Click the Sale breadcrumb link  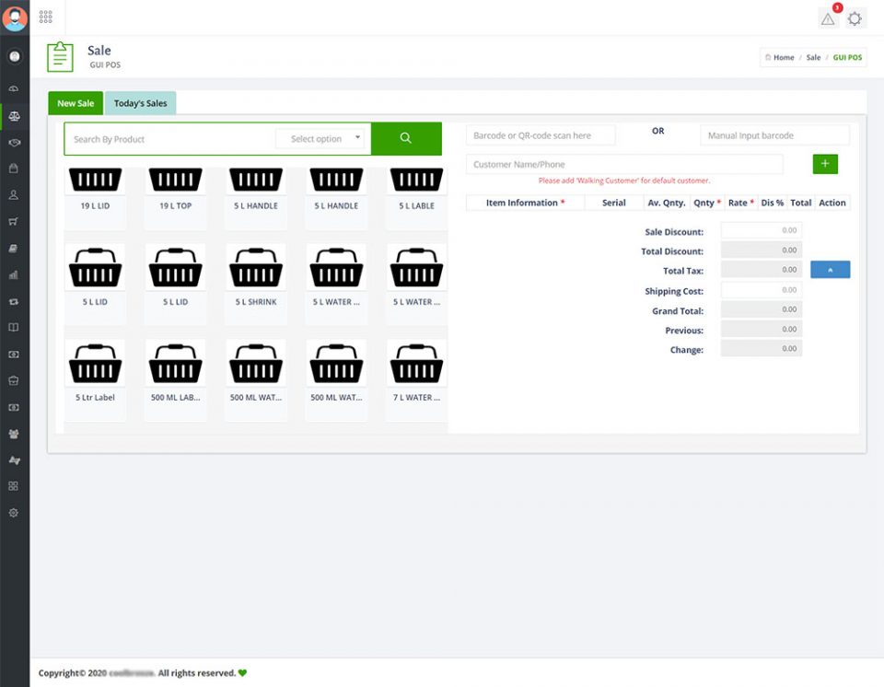coord(813,57)
